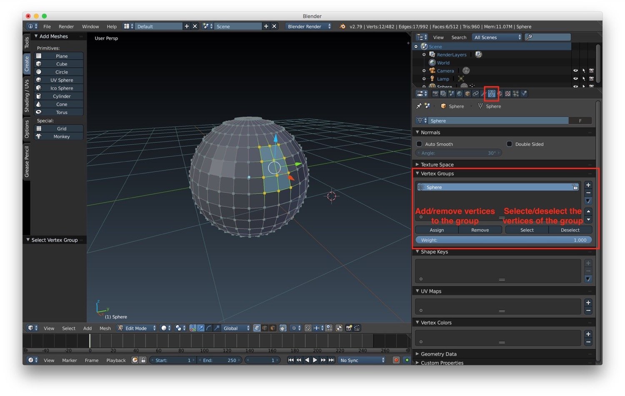625x396 pixels.
Task: Click the pin icon in properties context row
Action: click(419, 106)
